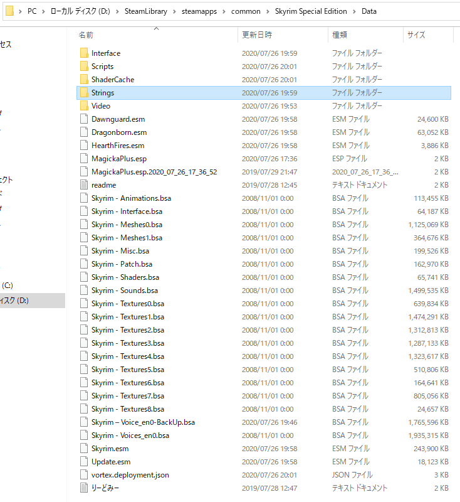Click the Video folder icon
Viewport: 460px width, 502px height.
[84, 105]
